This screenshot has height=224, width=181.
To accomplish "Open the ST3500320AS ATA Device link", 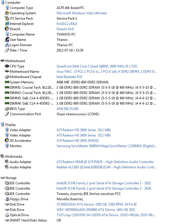I will 96,204.
